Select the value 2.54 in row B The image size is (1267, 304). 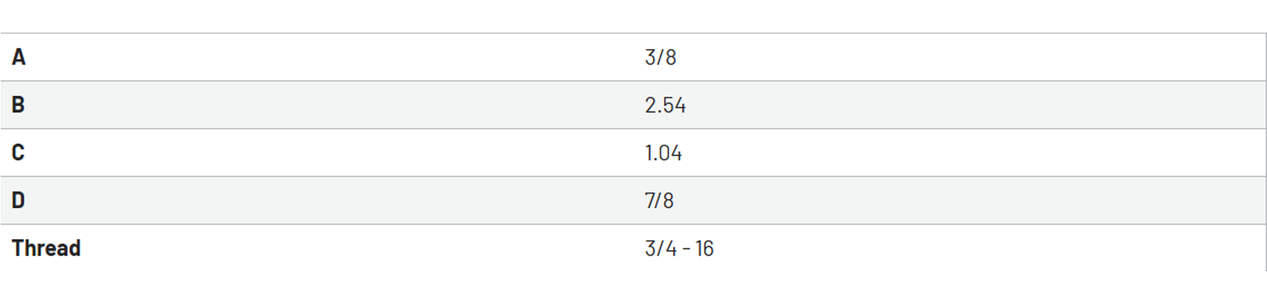coord(665,105)
